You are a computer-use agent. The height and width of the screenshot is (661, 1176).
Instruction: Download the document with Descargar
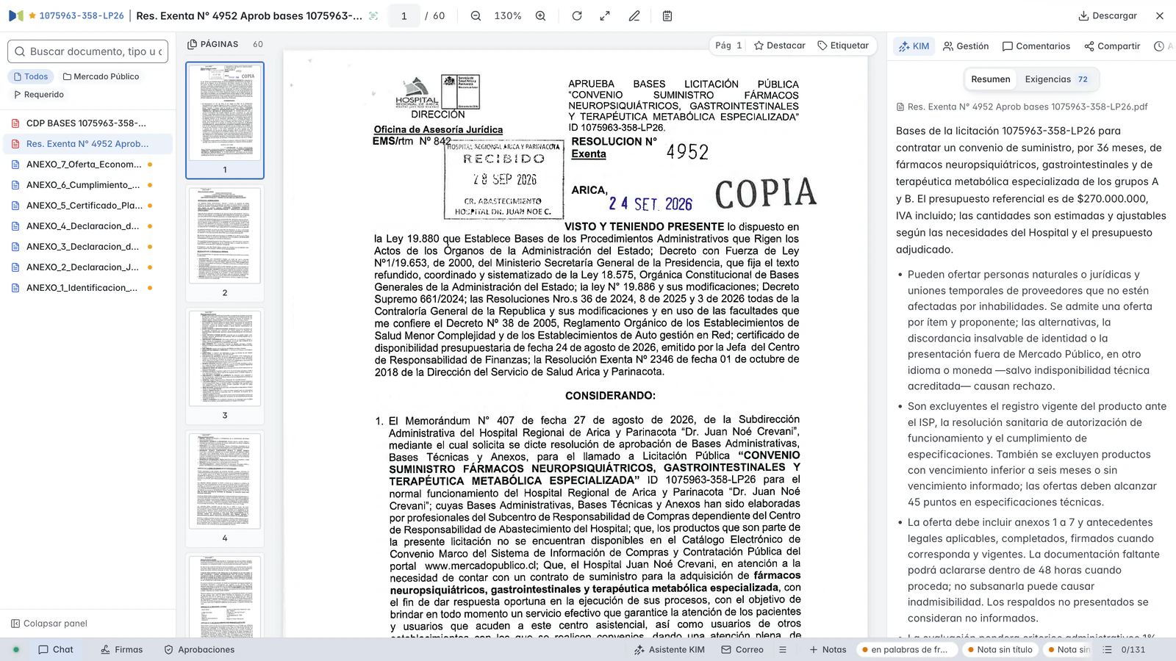[1108, 15]
